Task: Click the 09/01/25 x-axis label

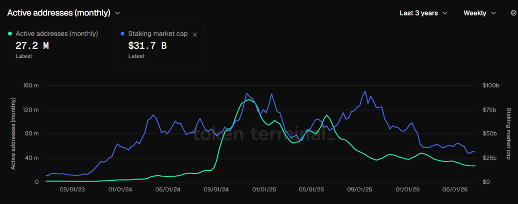Action: (360, 190)
